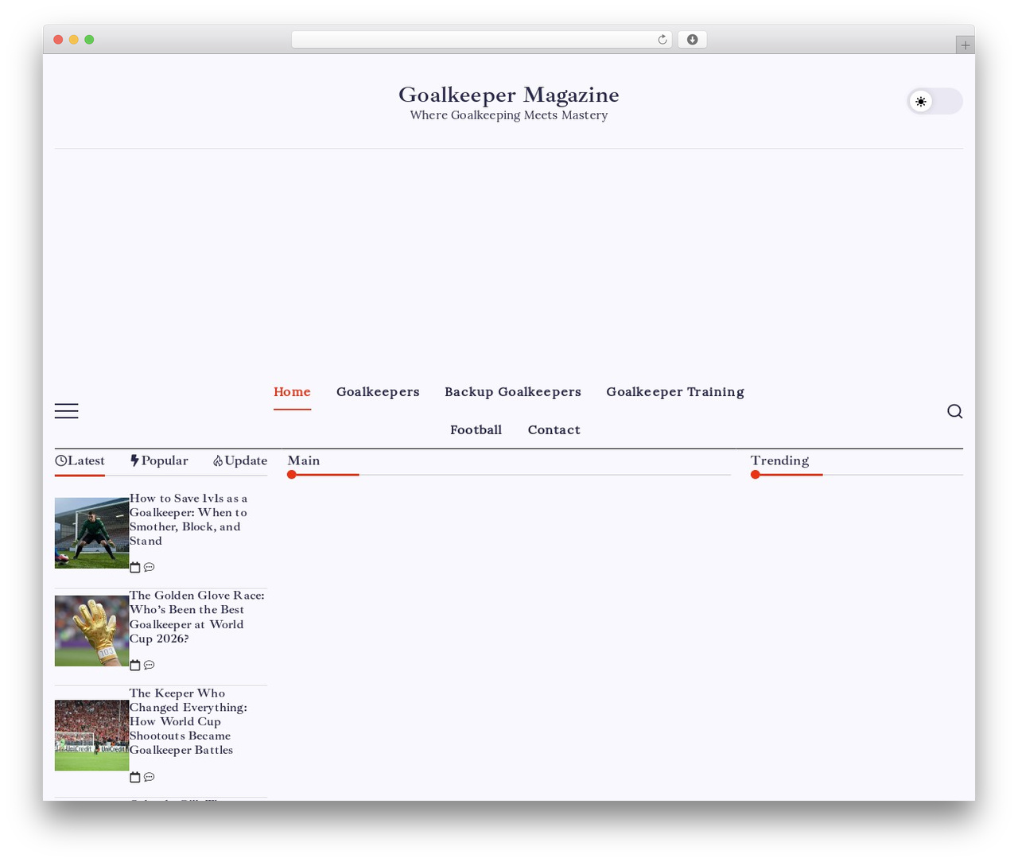The width and height of the screenshot is (1018, 862).
Task: Switch to the Update tab
Action: pyautogui.click(x=240, y=460)
